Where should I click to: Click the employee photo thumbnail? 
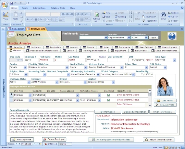[165, 86]
